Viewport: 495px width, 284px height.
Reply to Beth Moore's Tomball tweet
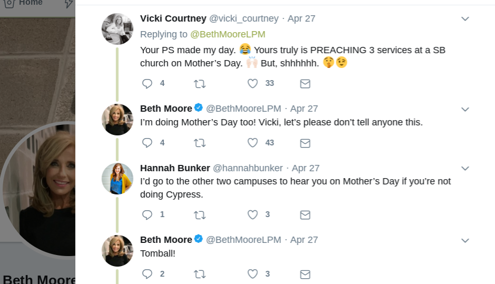(x=148, y=274)
